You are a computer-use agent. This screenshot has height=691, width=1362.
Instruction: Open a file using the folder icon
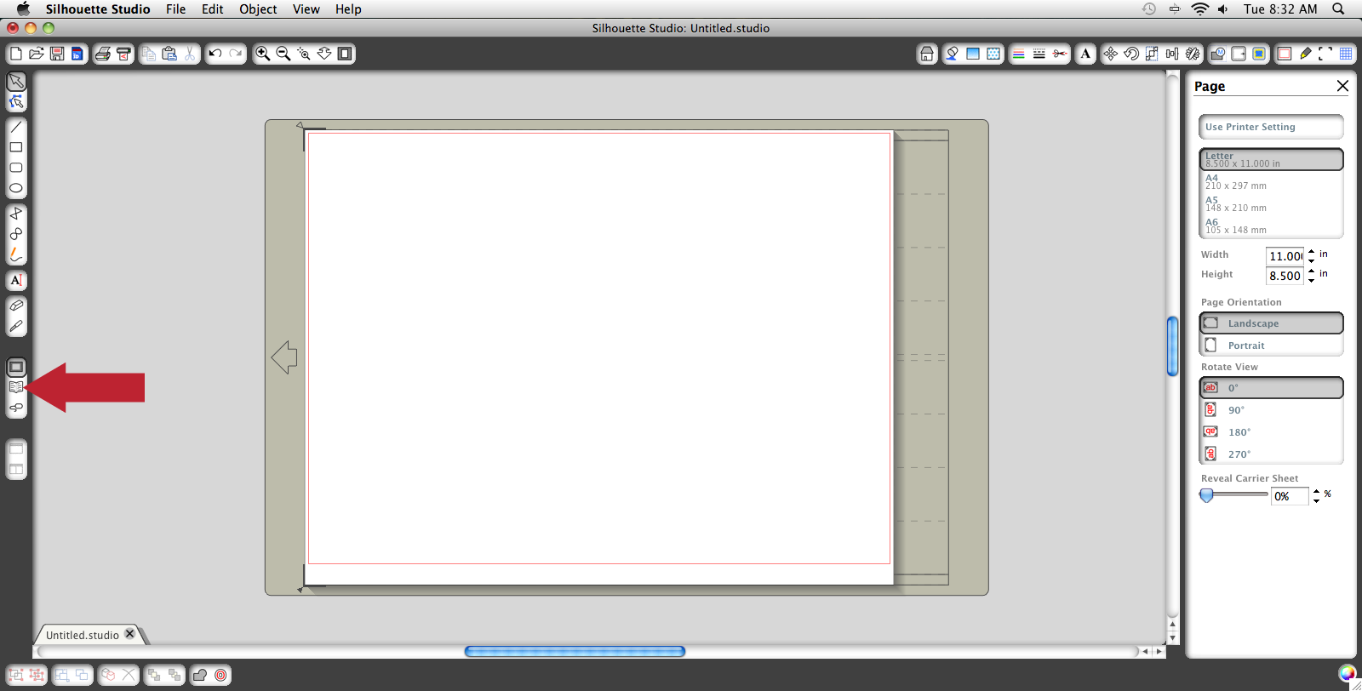[37, 54]
